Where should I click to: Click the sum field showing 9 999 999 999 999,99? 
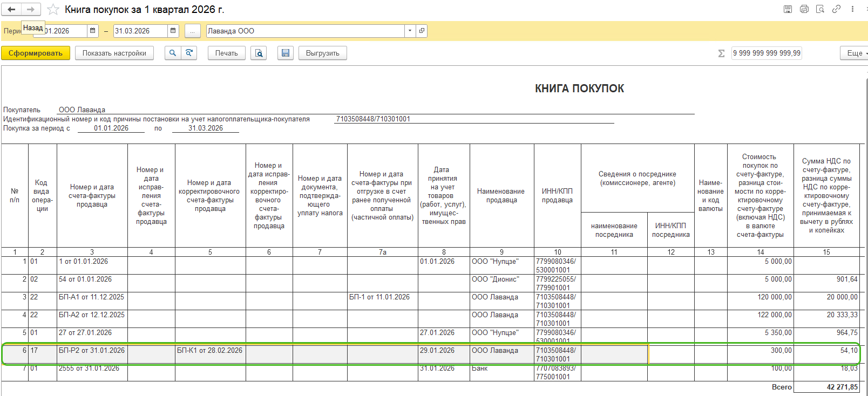point(767,53)
